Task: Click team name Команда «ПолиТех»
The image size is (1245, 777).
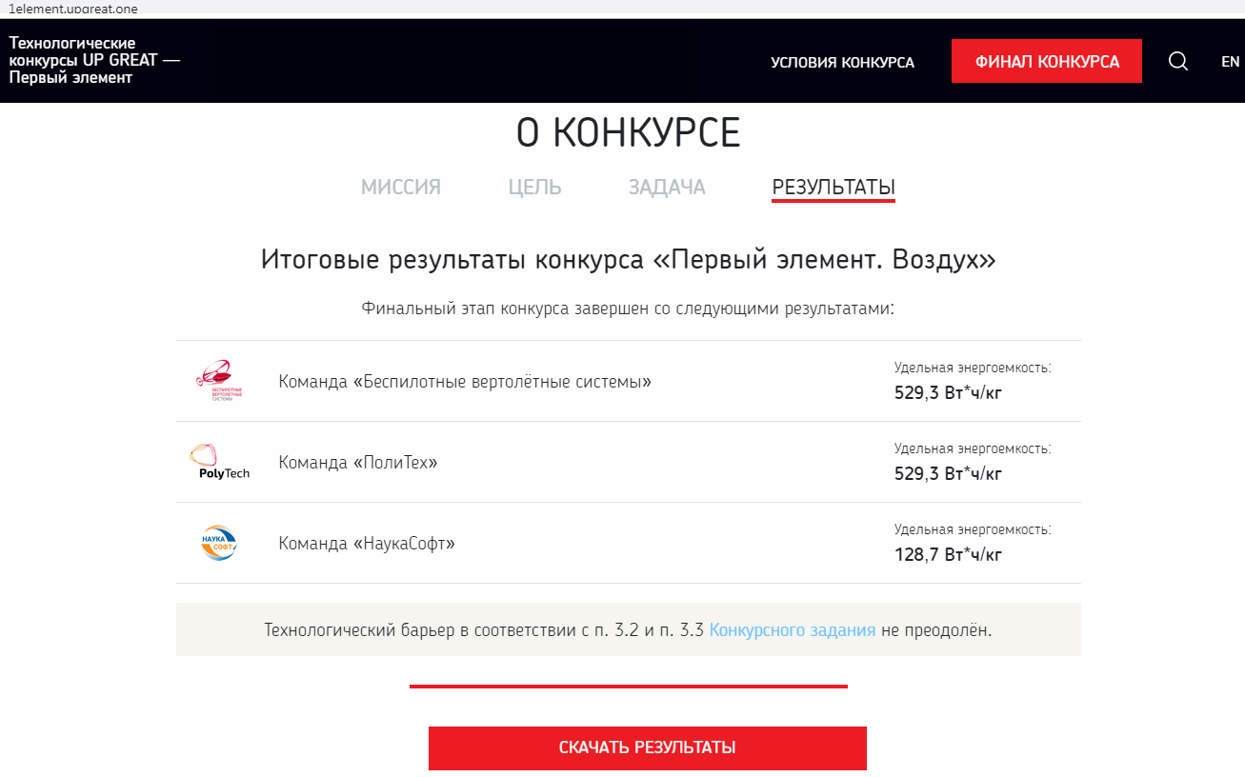Action: pos(358,463)
